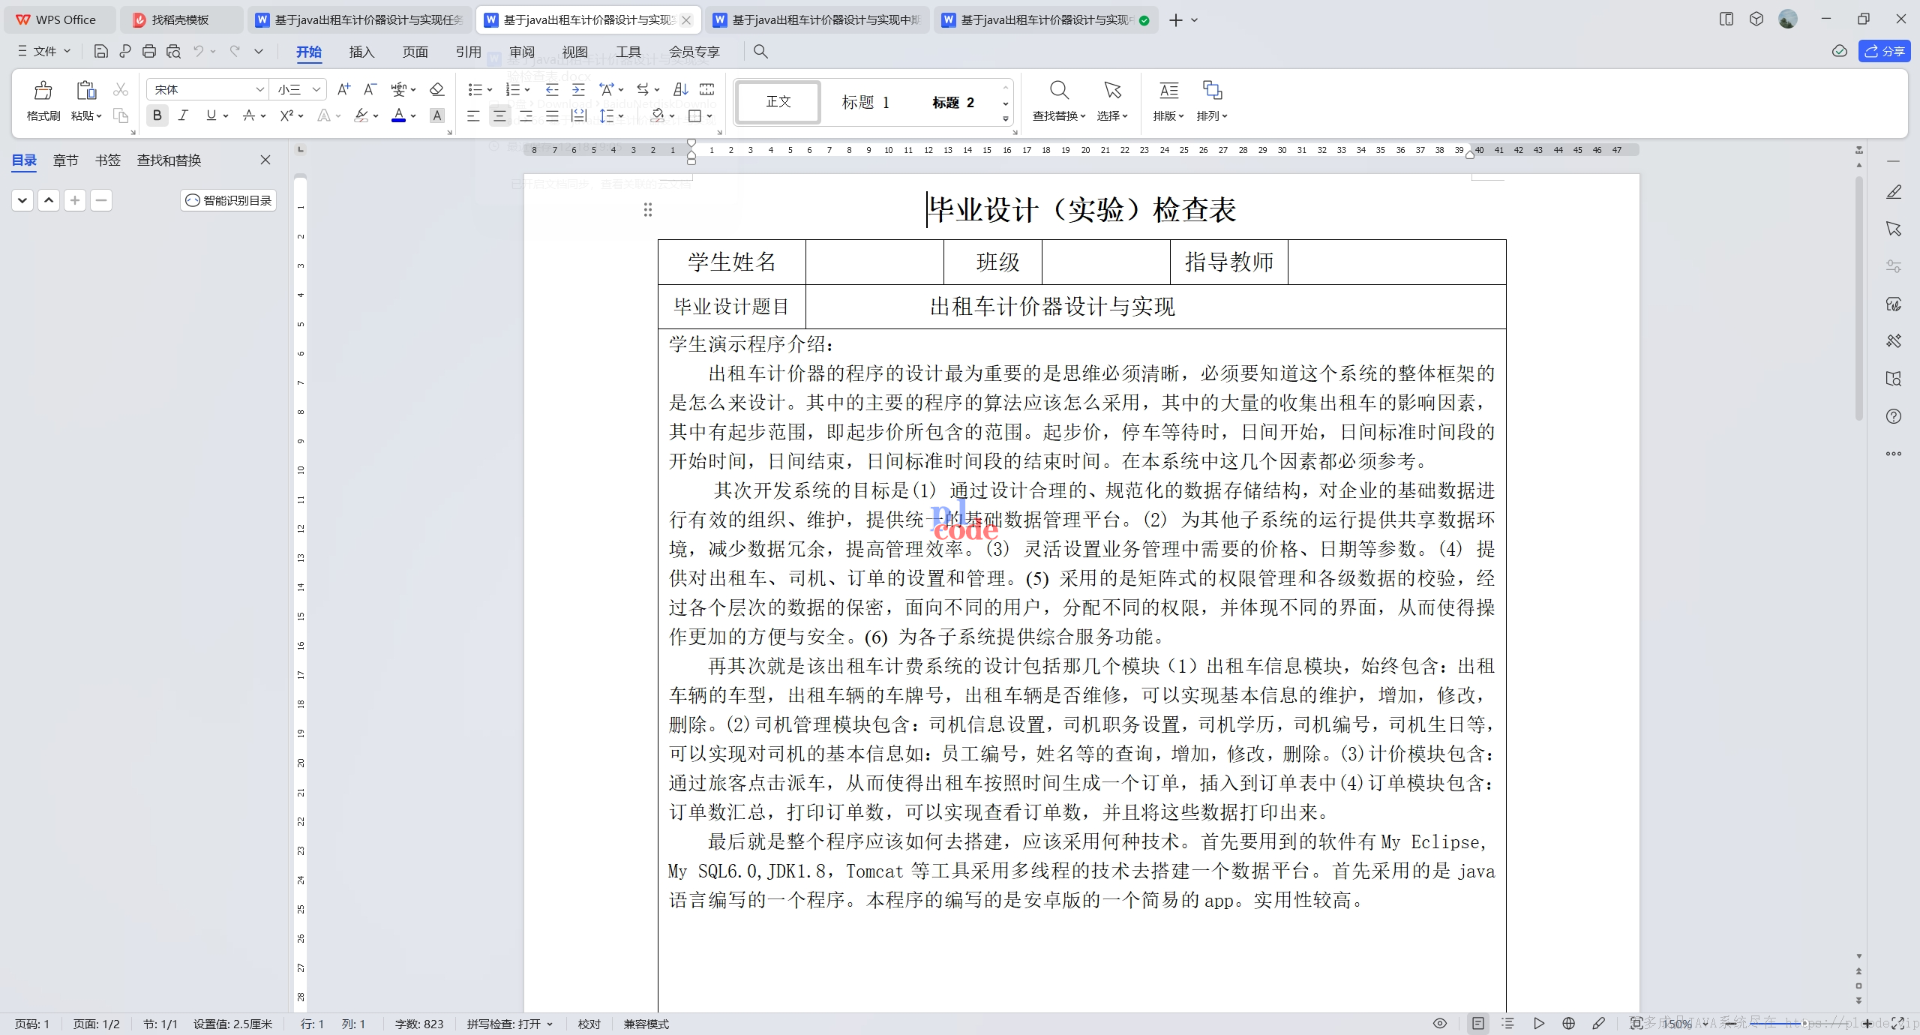
Task: Click the Print Preview icon
Action: click(x=173, y=51)
